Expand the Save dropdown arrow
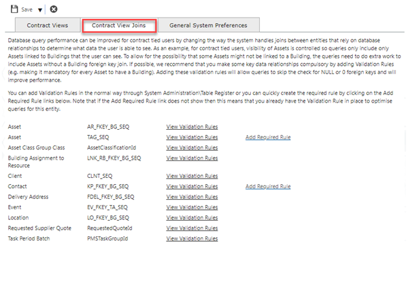Image resolution: width=408 pixels, height=305 pixels. tap(40, 10)
